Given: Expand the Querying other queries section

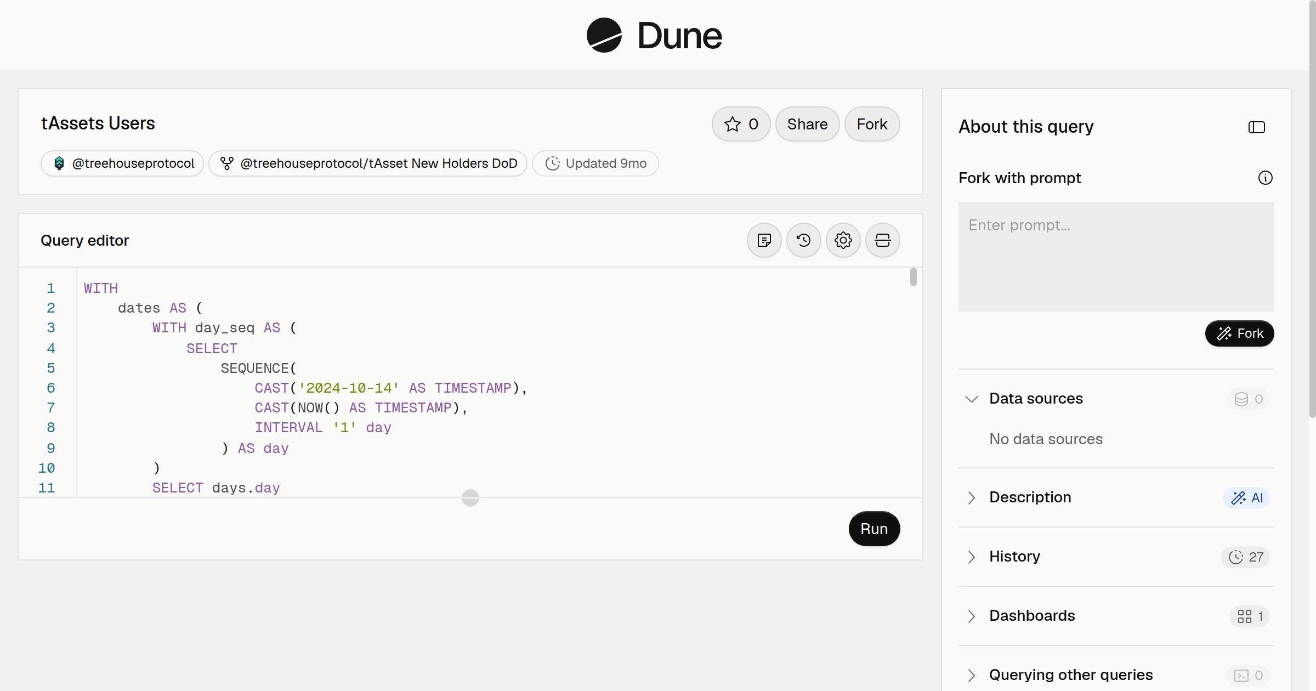Looking at the screenshot, I should pos(971,675).
